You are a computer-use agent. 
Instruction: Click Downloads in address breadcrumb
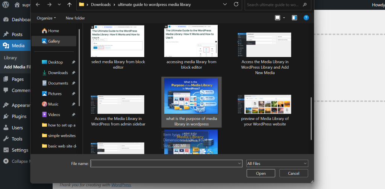coord(100,4)
